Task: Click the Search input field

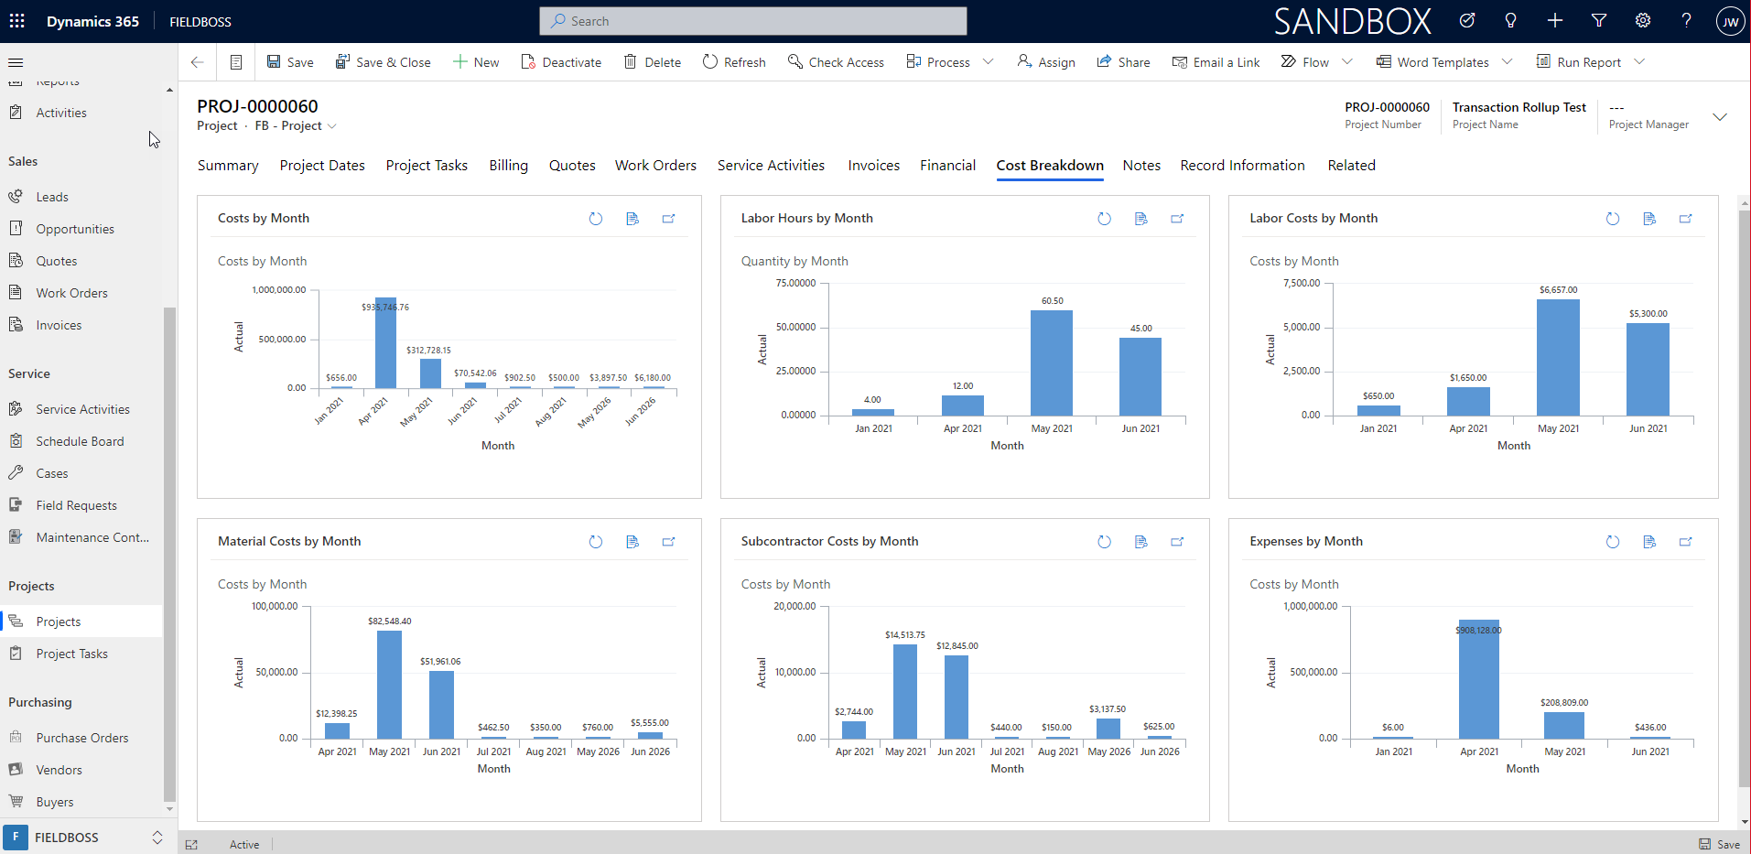Action: (x=753, y=21)
